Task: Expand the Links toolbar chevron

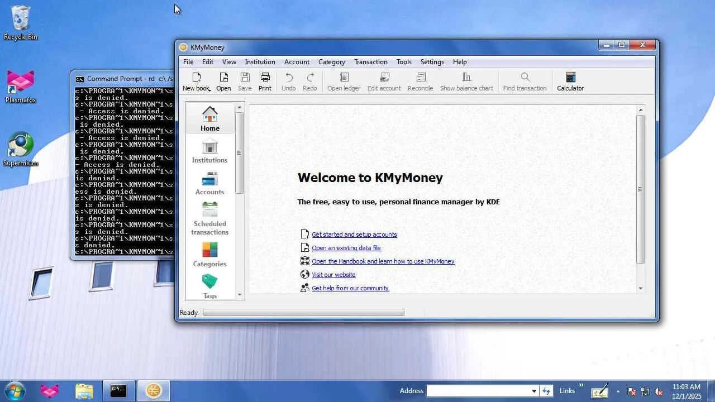Action: (581, 385)
